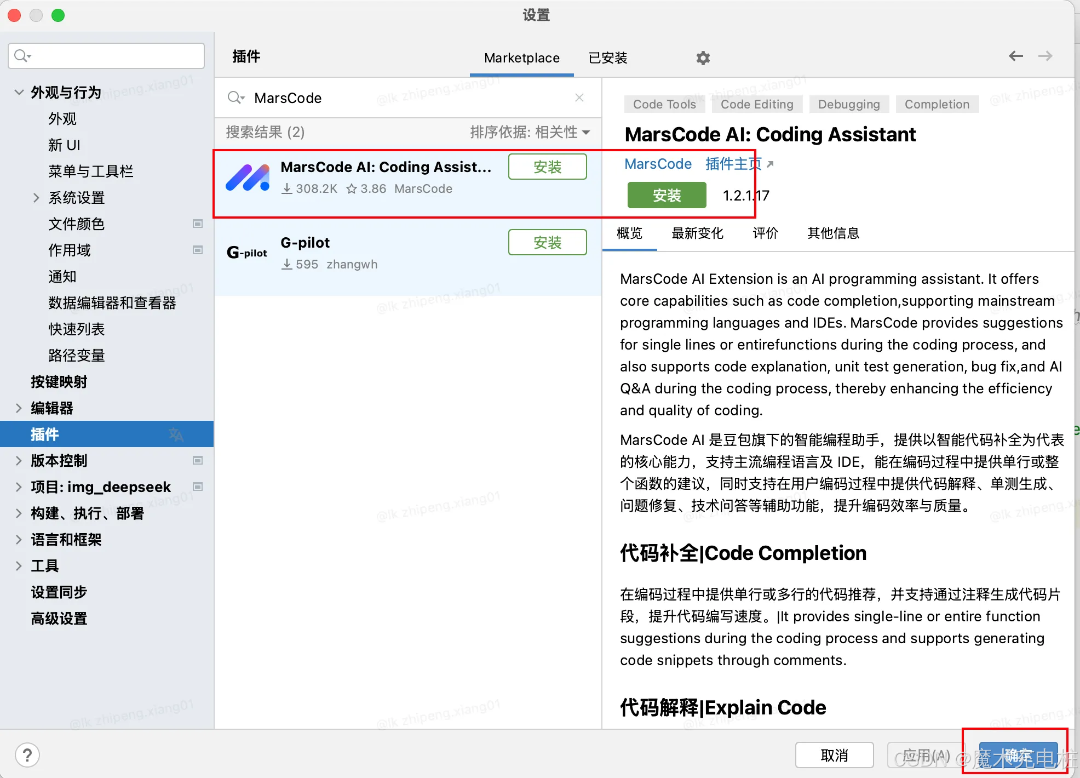
Task: Click the search options magnifier icon
Action: pyautogui.click(x=236, y=98)
